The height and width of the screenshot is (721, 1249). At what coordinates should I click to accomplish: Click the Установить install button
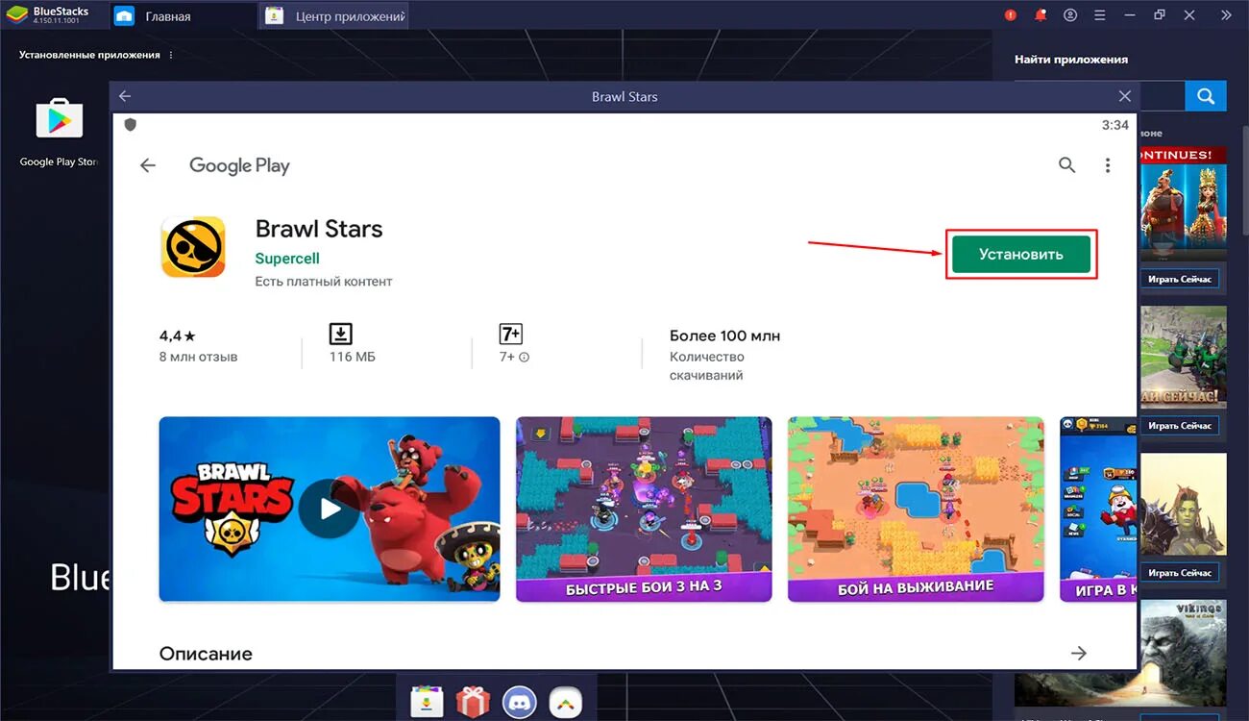pyautogui.click(x=1020, y=255)
